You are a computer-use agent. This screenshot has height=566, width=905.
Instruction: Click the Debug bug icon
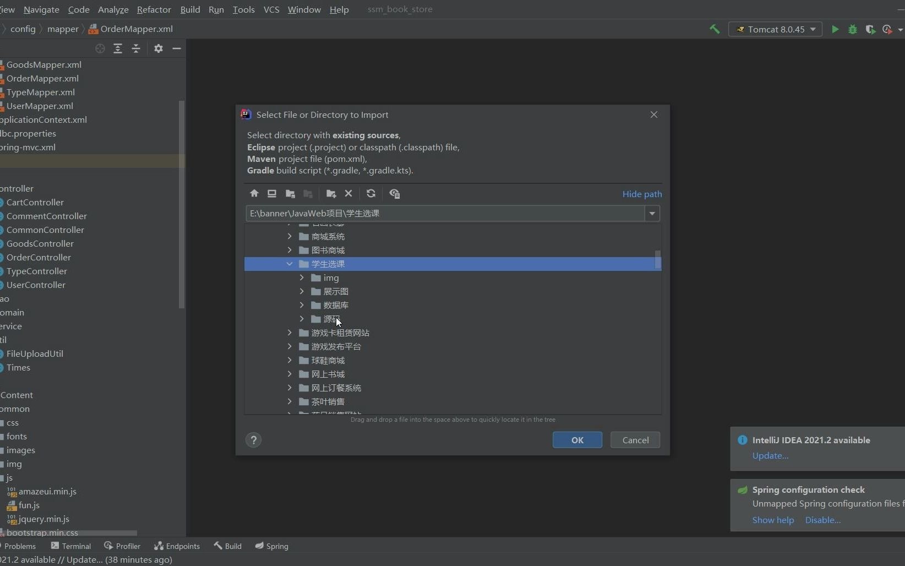[853, 29]
